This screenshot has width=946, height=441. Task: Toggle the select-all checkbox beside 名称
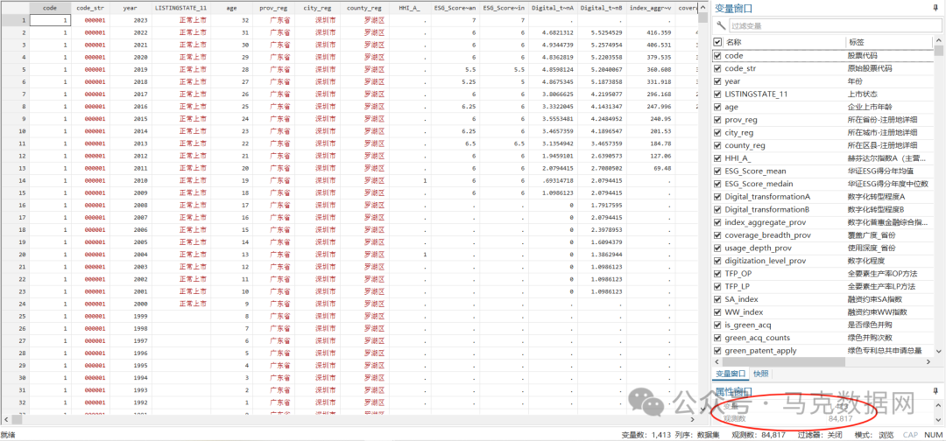pos(717,42)
